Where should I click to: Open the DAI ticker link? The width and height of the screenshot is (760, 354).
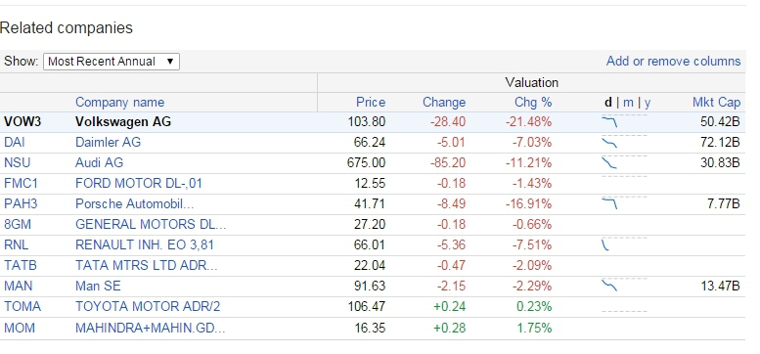15,143
